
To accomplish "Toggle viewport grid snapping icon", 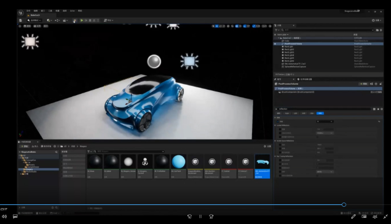I will [237, 26].
